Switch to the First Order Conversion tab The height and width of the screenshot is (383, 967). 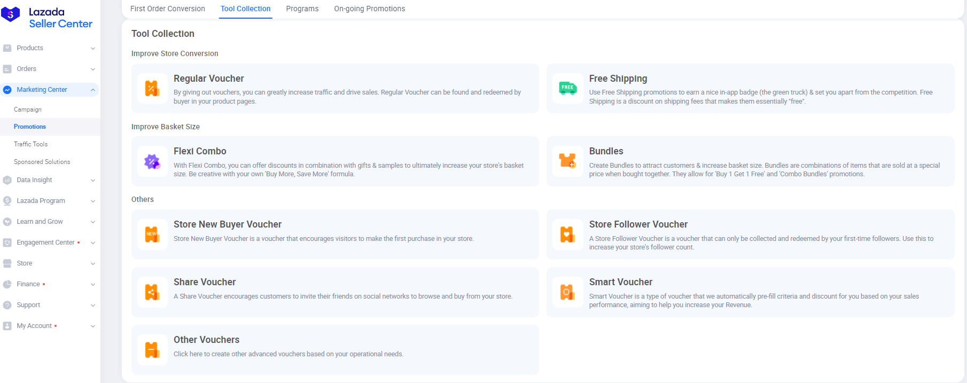pyautogui.click(x=168, y=9)
